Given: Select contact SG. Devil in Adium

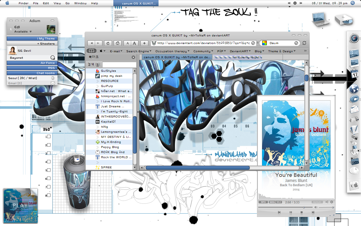Looking at the screenshot, I should [x=32, y=51].
